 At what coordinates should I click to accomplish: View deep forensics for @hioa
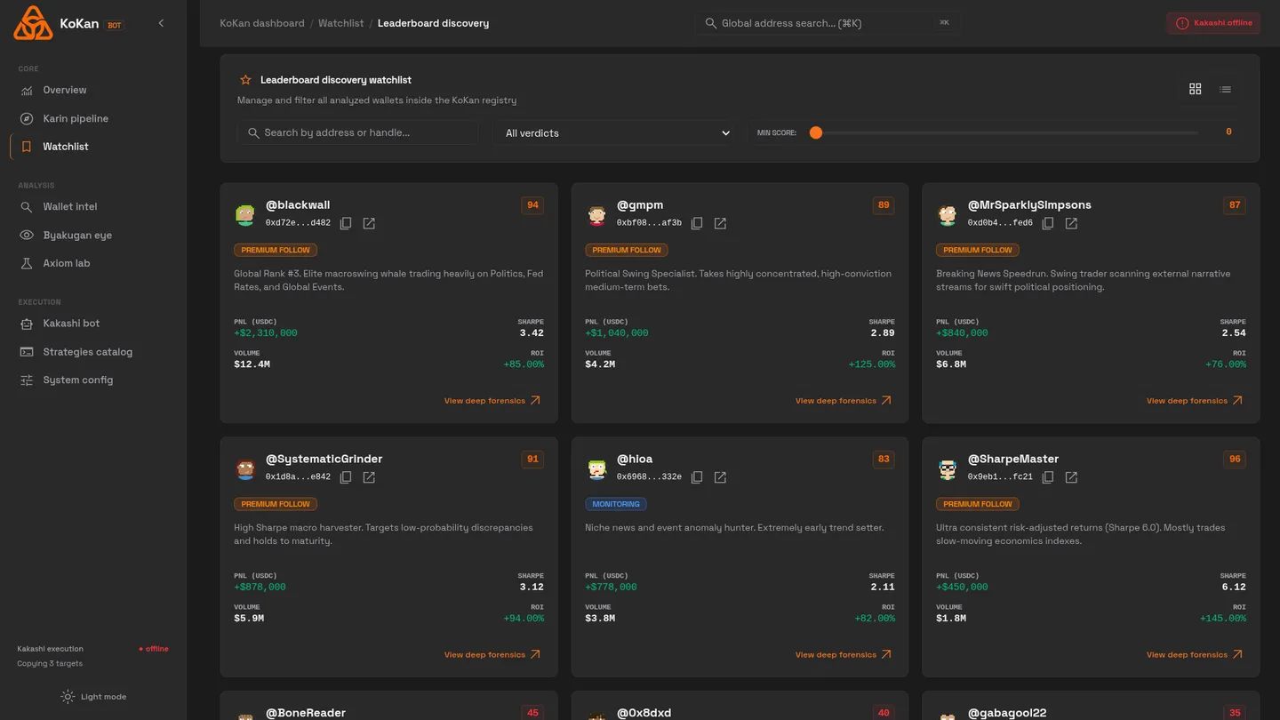click(x=844, y=655)
